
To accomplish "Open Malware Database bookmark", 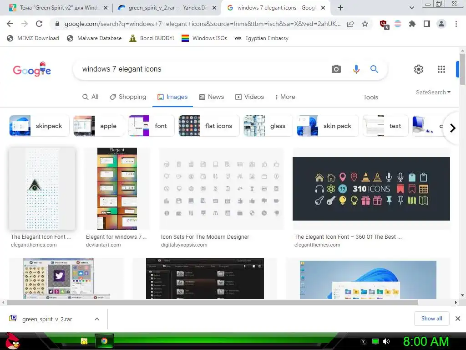I will click(94, 38).
